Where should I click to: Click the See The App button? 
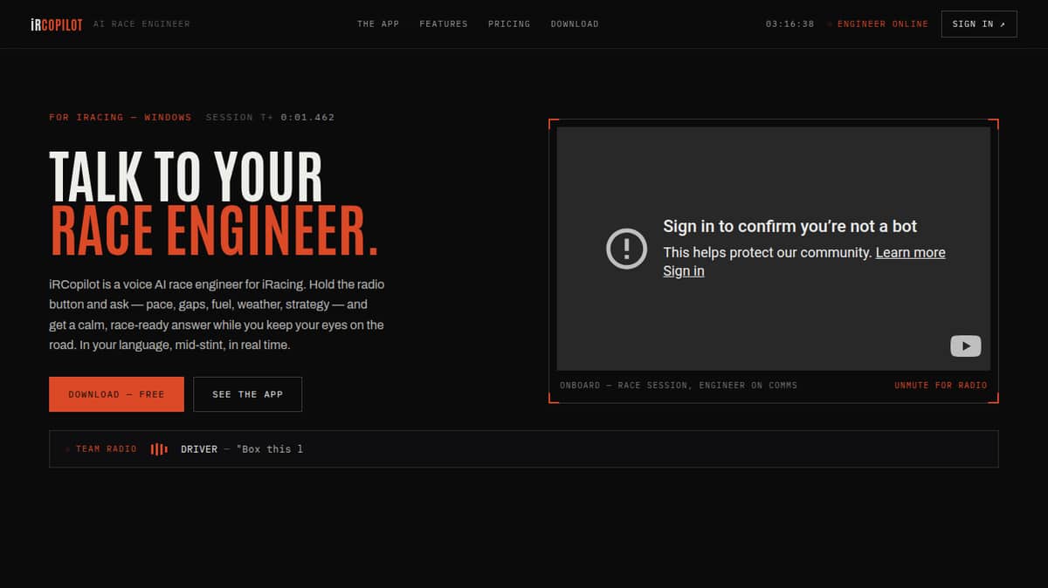(247, 394)
